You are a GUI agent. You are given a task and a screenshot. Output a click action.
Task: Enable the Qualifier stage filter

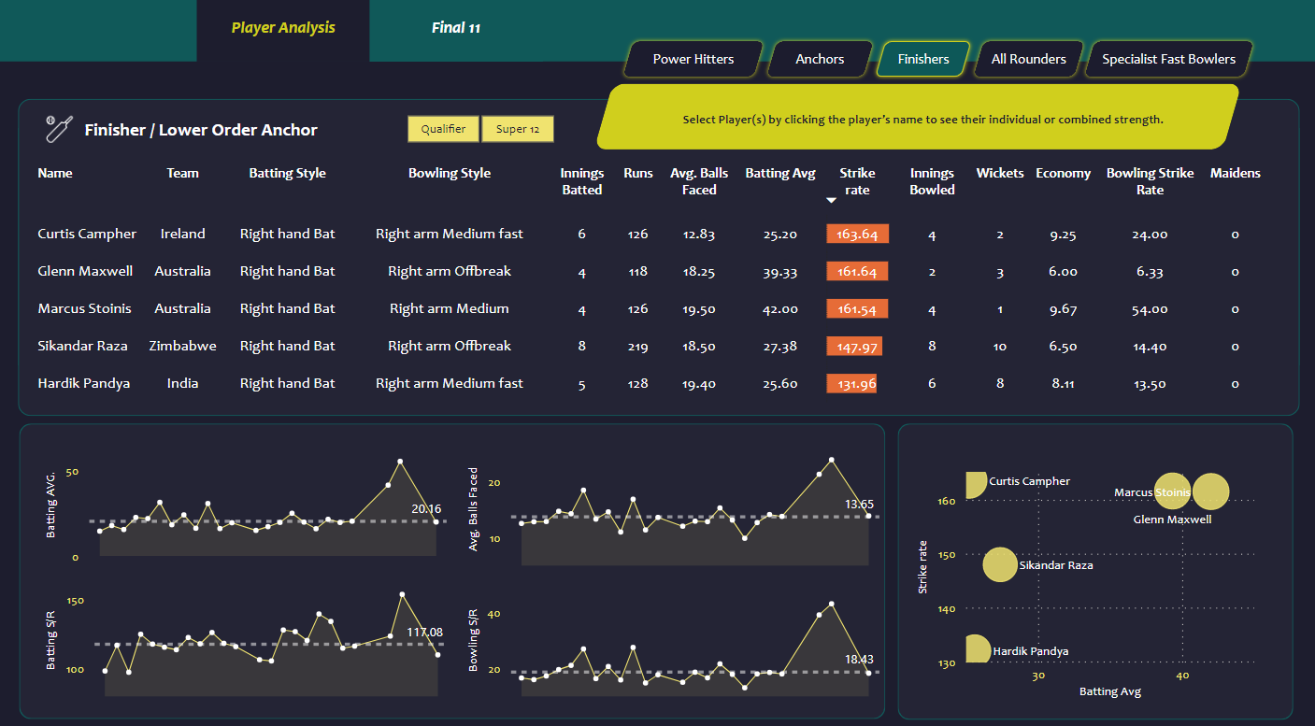pos(443,129)
